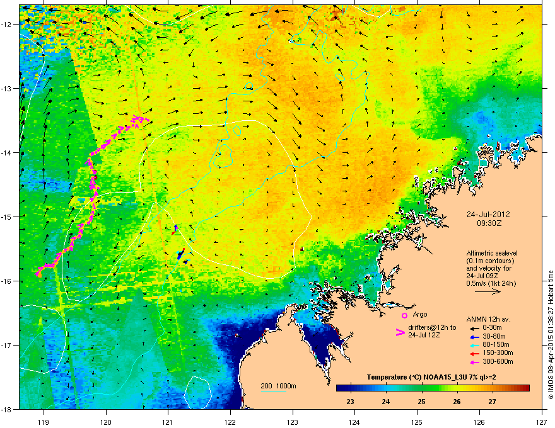
Task: Click the cyan 80-150m arrow legend icon
Action: click(x=474, y=345)
